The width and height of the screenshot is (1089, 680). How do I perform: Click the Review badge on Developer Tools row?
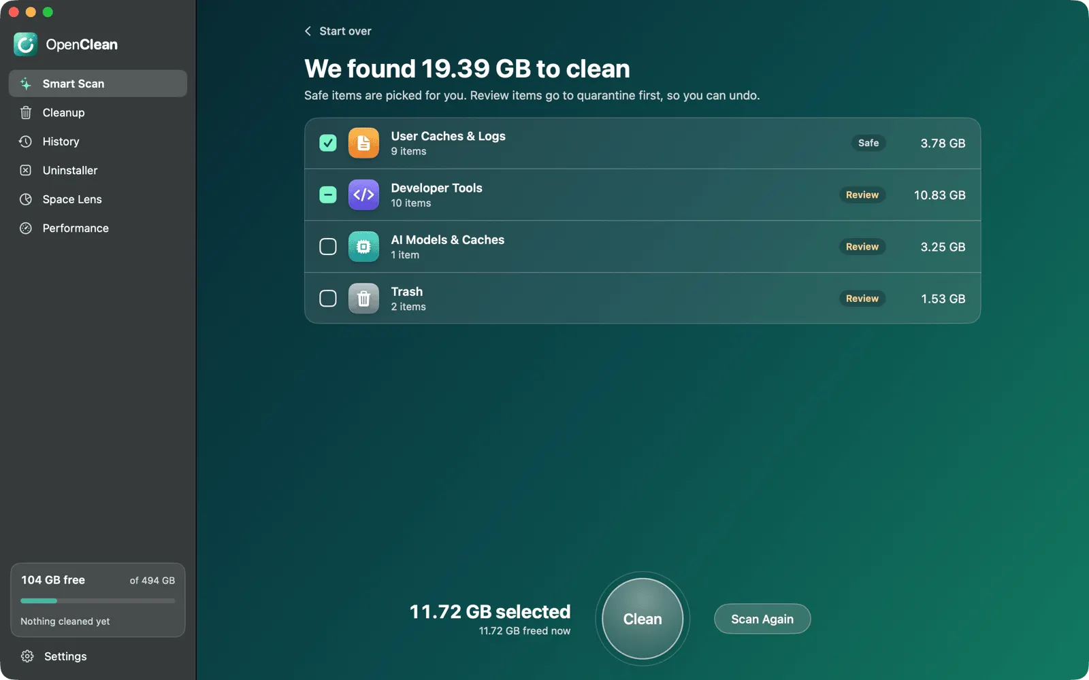point(862,194)
